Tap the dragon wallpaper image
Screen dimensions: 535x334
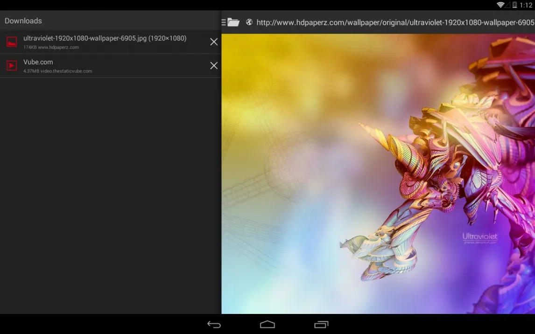420,177
